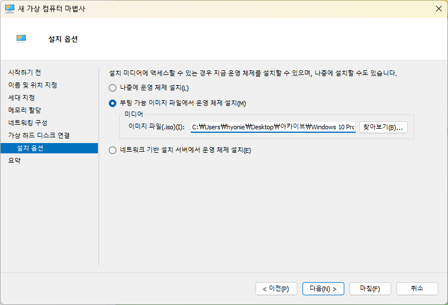The image size is (448, 305).
Task: Click the 이미지 파일(.iso)(I): label
Action: tap(156, 126)
